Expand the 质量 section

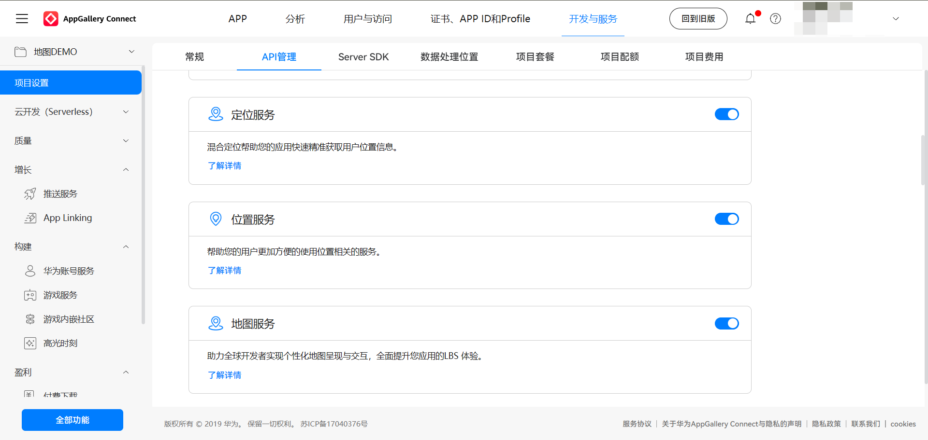pyautogui.click(x=126, y=141)
